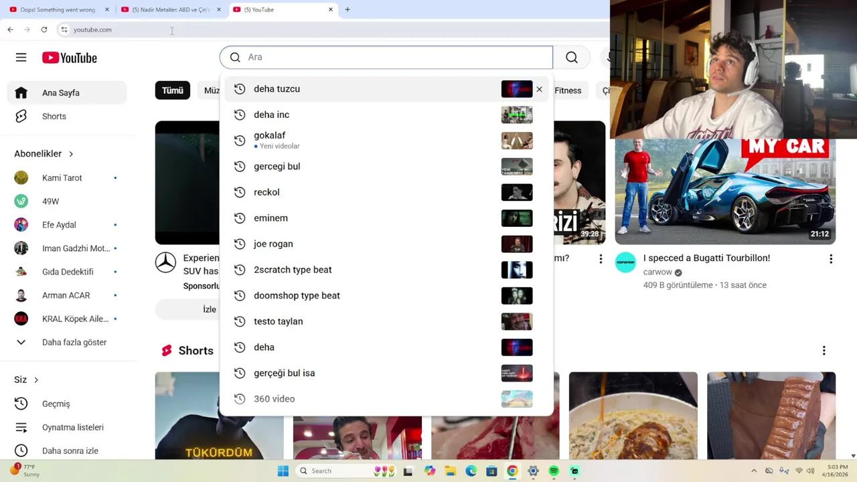Viewport: 857px width, 482px height.
Task: Open File Explorer from taskbar
Action: (x=450, y=471)
